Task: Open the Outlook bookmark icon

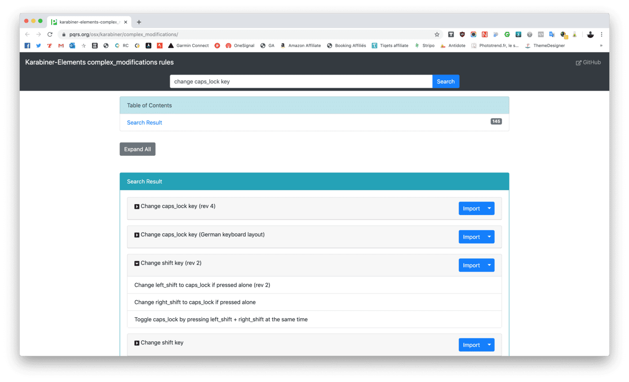Action: point(72,45)
